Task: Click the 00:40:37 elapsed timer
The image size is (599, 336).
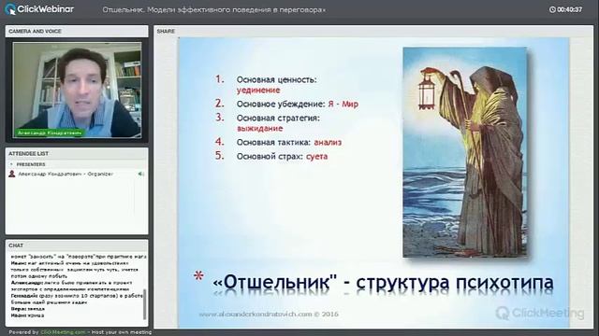Action: [x=570, y=9]
